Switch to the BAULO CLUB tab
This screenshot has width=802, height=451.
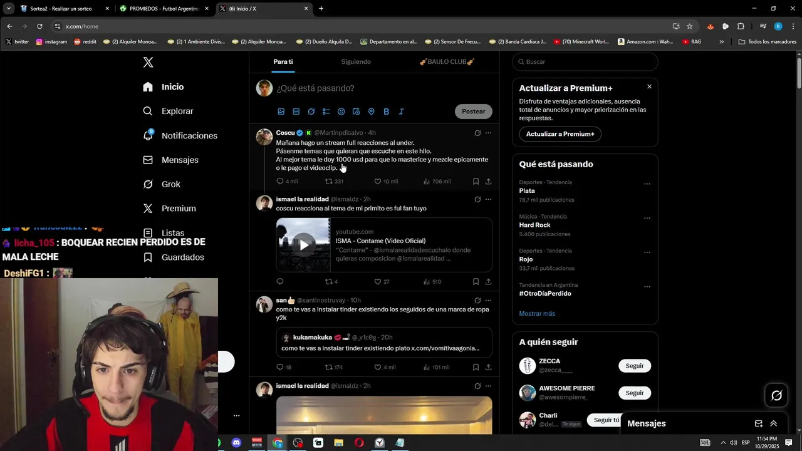pos(446,62)
